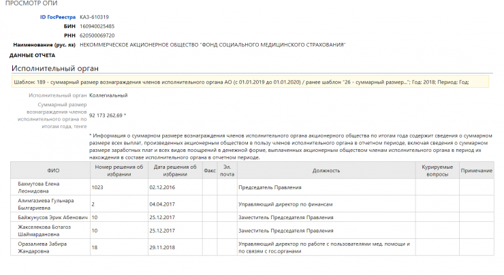
Task: Click the yellow Шаблон: 189 template bar
Action: click(x=250, y=82)
